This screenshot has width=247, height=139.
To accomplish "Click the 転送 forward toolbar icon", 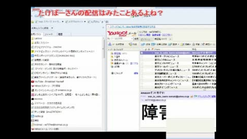I will [170, 44].
